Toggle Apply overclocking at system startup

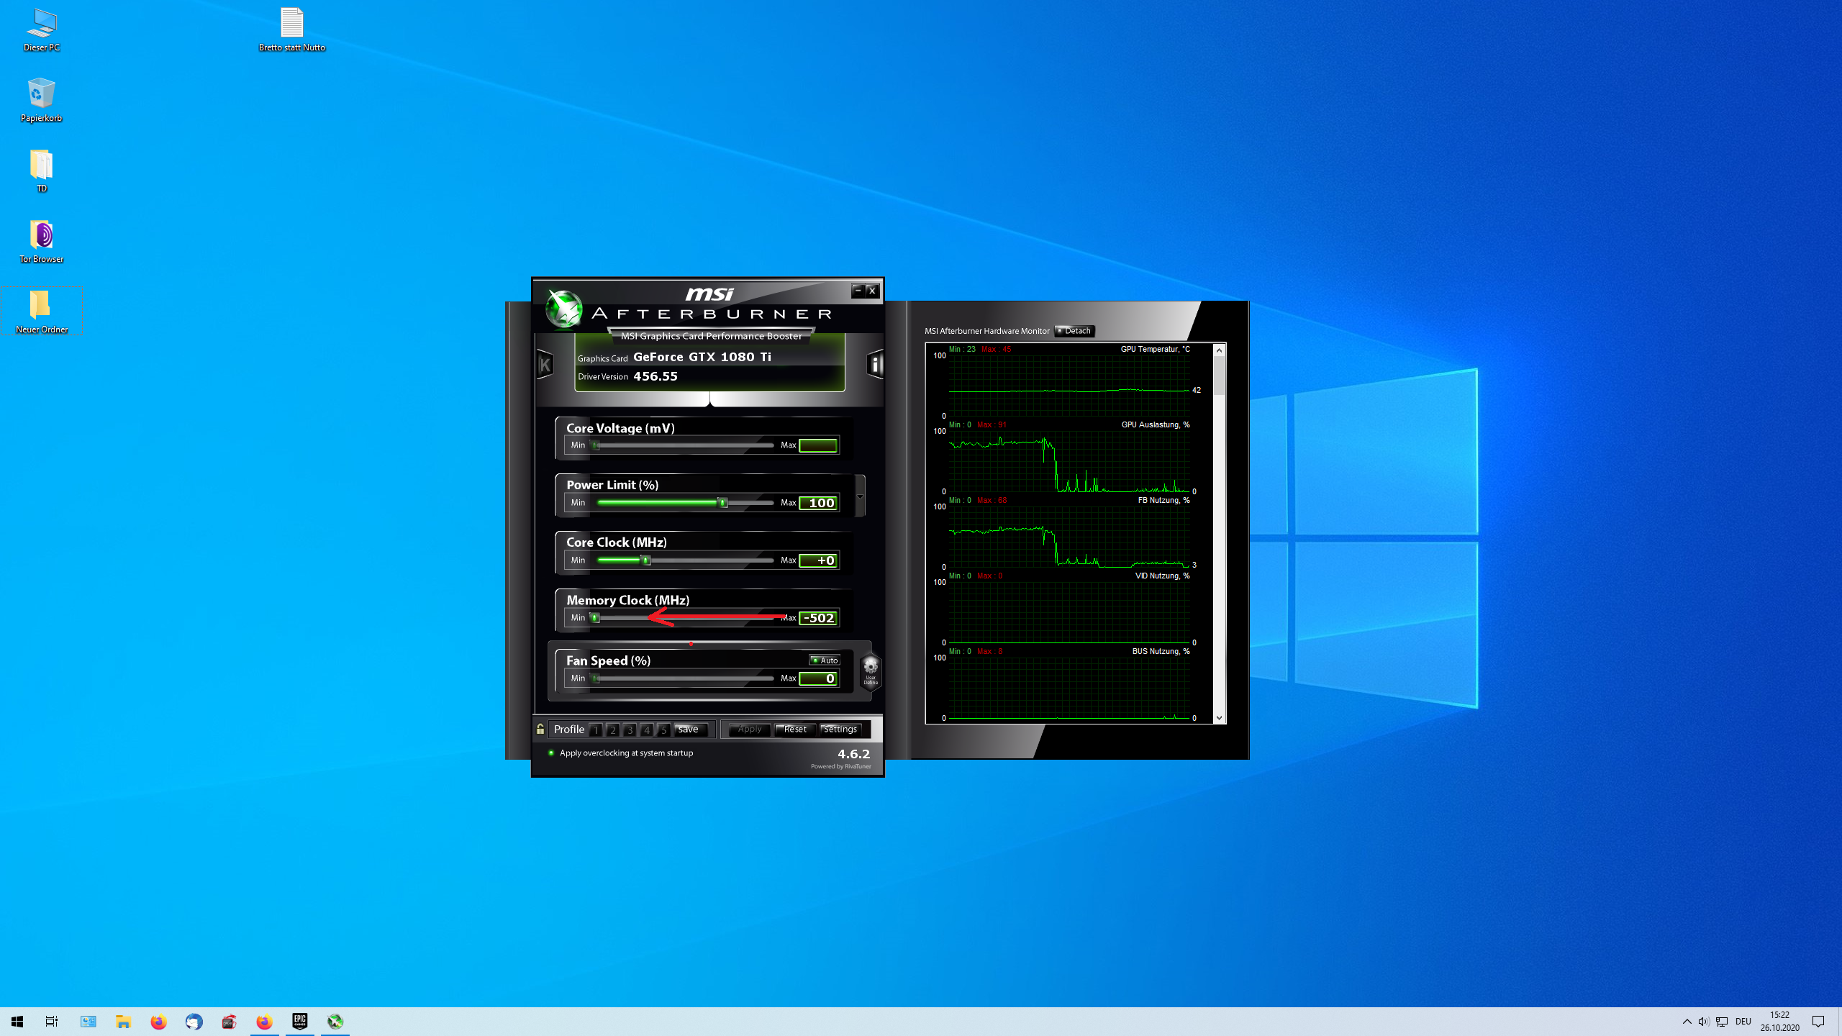551,753
